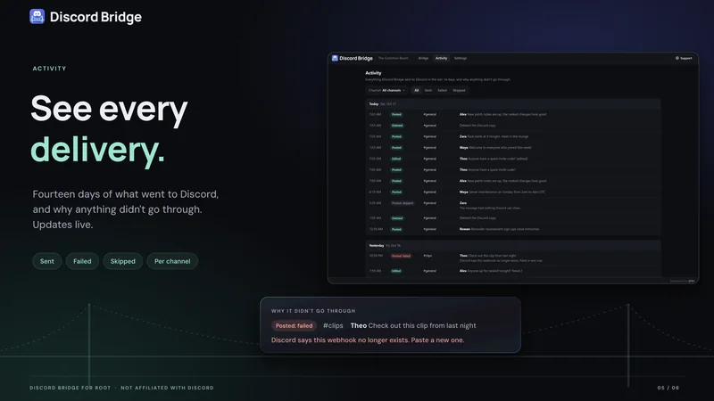The width and height of the screenshot is (714, 401).
Task: Click the Activity page heading inside the app
Action: tap(373, 73)
